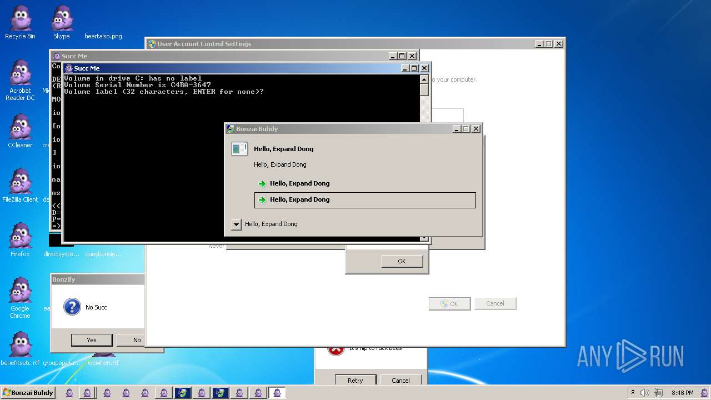Click the greyed OK in User Account Control Settings
The width and height of the screenshot is (711, 400).
tap(450, 304)
